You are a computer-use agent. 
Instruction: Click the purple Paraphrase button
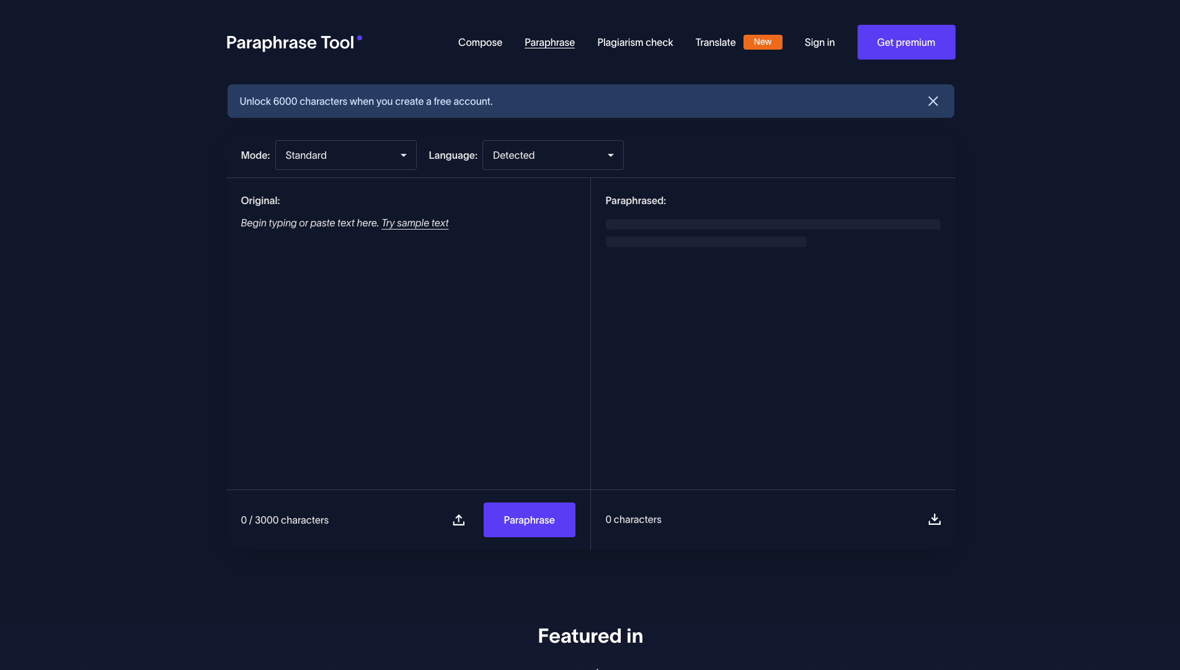click(529, 520)
